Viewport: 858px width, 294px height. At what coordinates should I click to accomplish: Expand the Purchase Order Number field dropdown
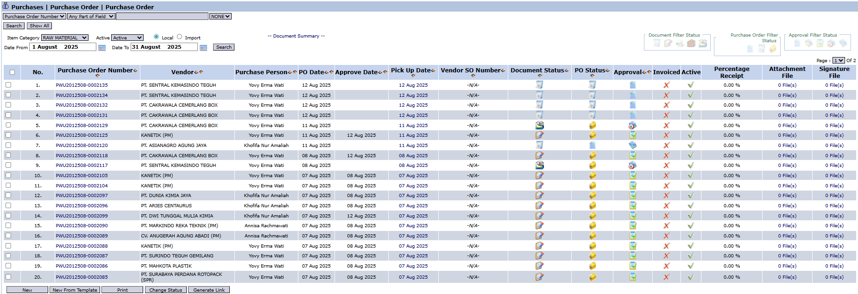pos(34,16)
